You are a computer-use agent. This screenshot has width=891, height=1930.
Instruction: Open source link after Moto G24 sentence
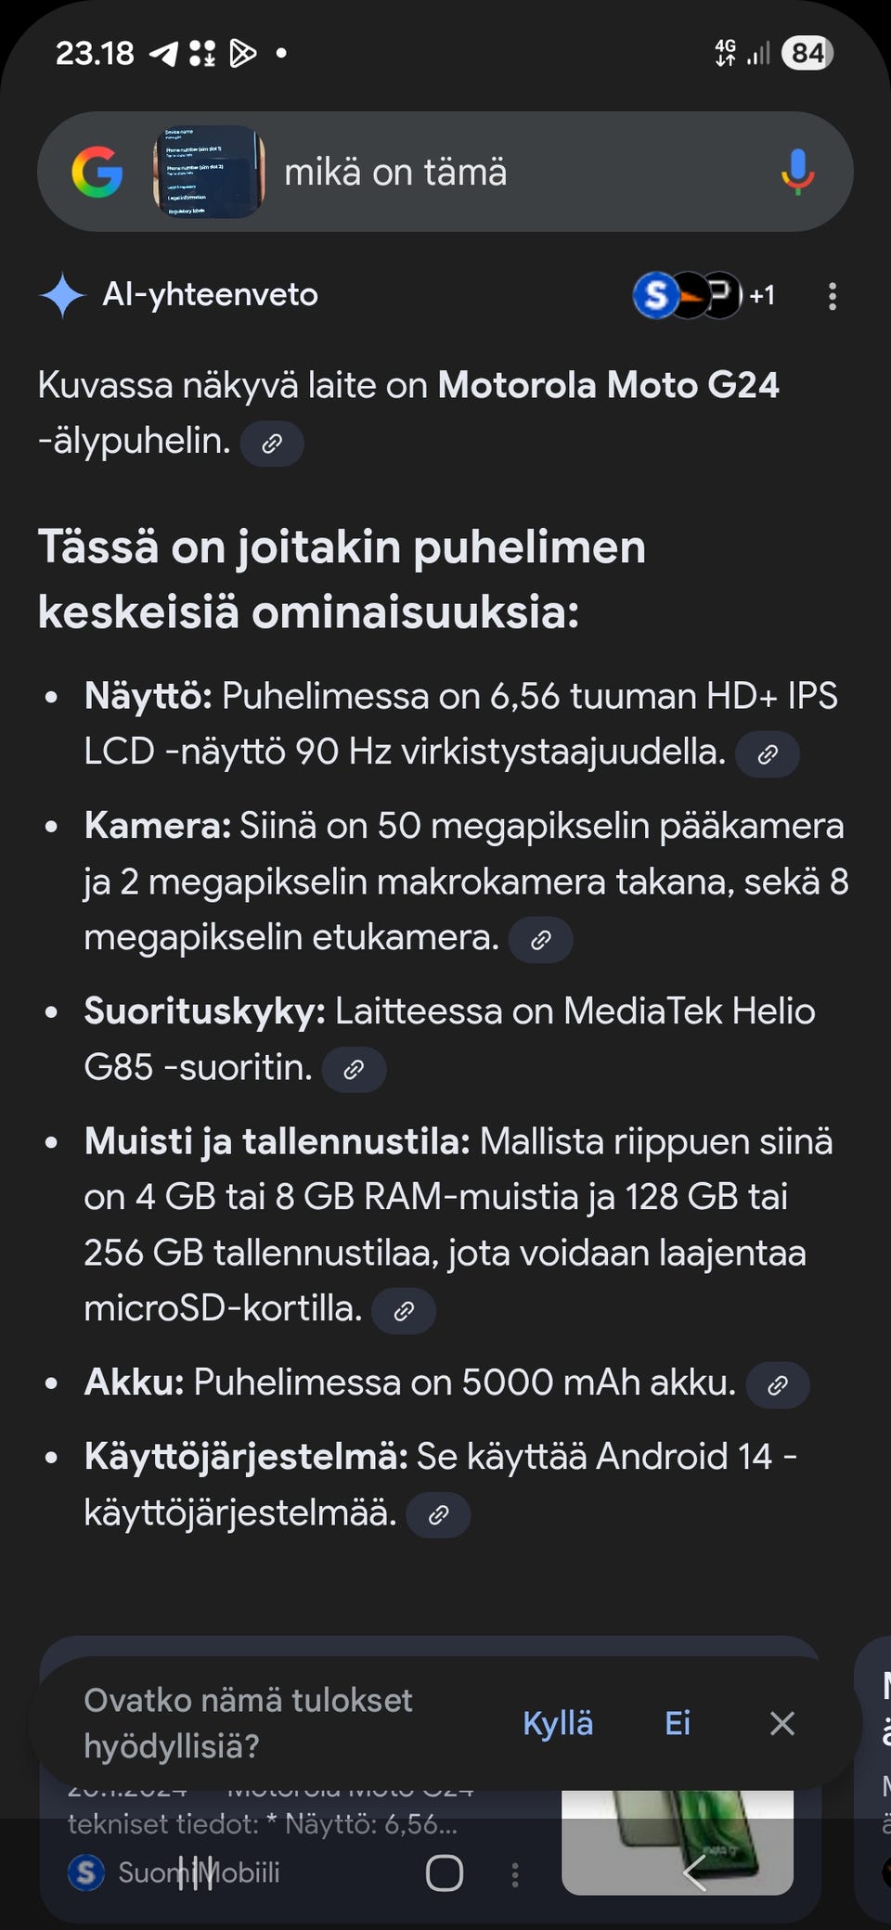pyautogui.click(x=272, y=444)
